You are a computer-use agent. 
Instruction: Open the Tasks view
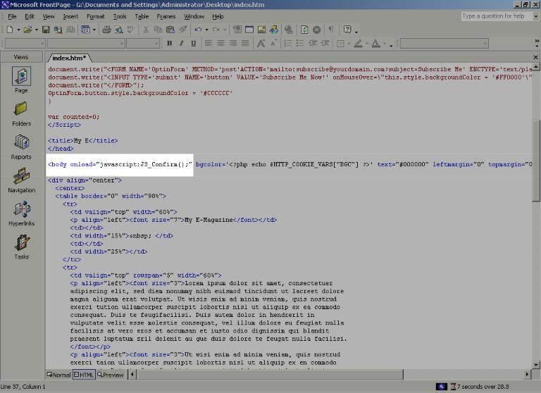tap(21, 247)
